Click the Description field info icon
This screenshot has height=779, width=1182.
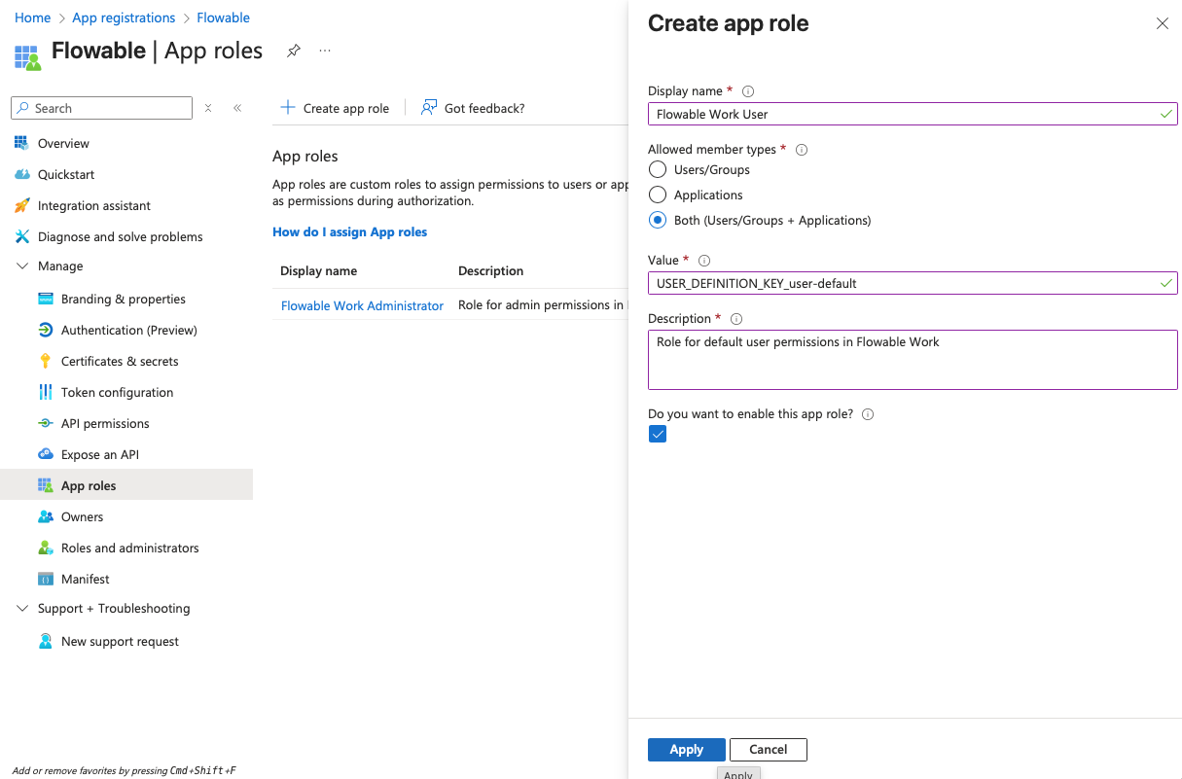[736, 319]
